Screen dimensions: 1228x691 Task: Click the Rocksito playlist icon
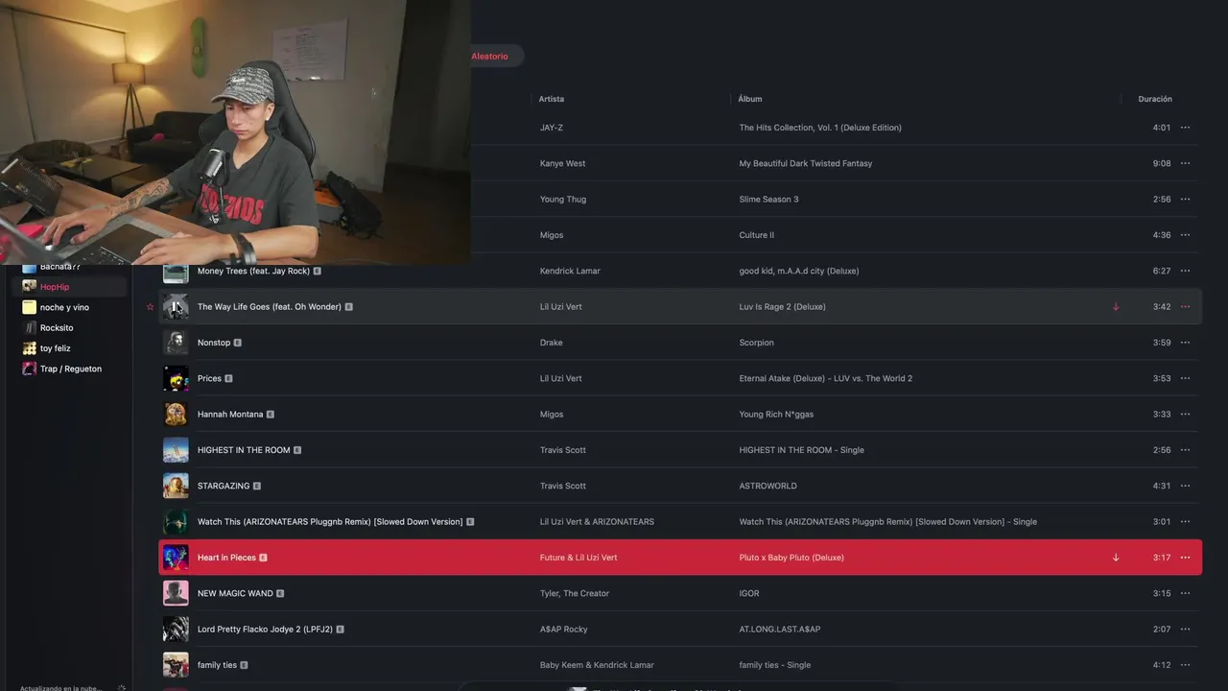[29, 328]
